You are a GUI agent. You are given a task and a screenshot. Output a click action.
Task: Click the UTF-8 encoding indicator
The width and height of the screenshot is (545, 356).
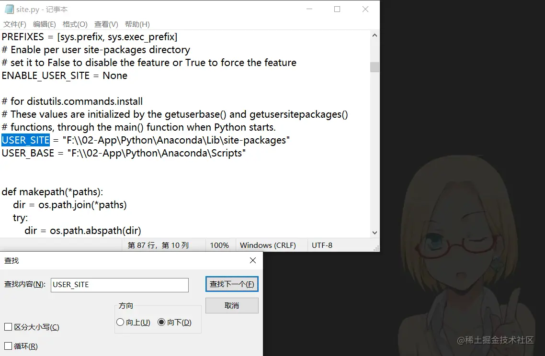[321, 245]
